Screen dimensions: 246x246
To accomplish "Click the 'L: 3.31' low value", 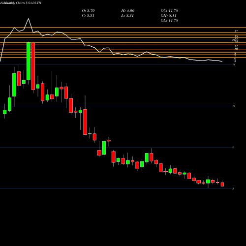I will [x=127, y=16].
